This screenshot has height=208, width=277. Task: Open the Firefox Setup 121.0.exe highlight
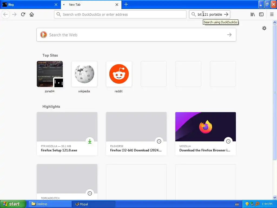click(67, 134)
